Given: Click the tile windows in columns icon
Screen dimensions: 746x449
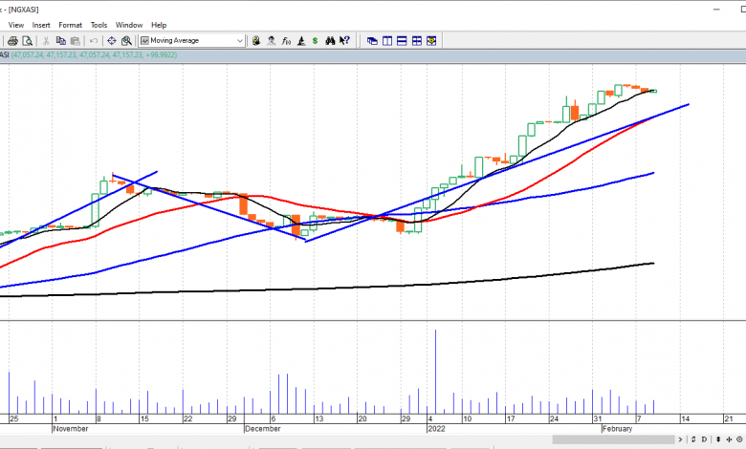Looking at the screenshot, I should coord(386,41).
